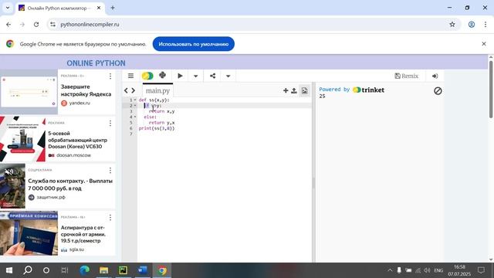
Task: Click the address bar URL
Action: click(x=90, y=24)
